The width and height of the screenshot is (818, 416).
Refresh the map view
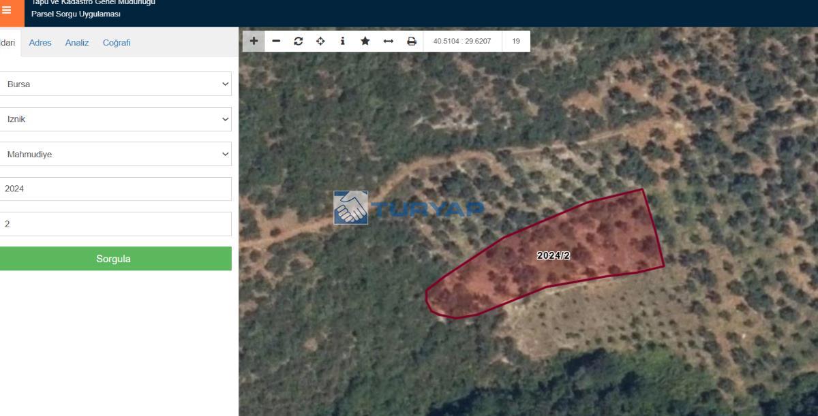click(x=299, y=41)
